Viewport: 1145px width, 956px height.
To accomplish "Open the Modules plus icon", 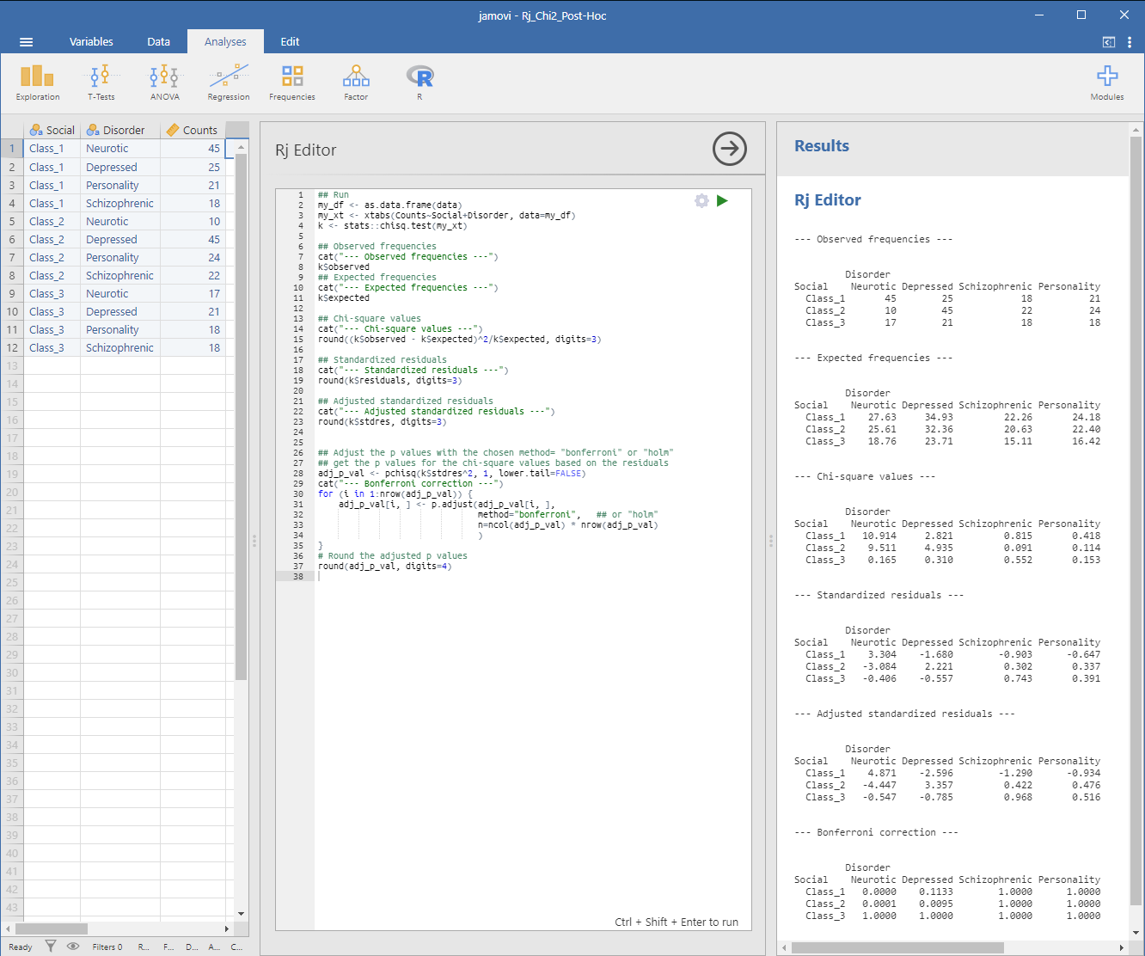I will [1107, 83].
